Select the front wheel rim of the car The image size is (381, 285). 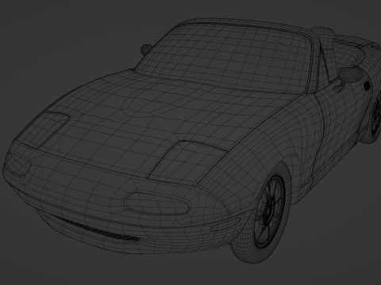[x=269, y=211]
